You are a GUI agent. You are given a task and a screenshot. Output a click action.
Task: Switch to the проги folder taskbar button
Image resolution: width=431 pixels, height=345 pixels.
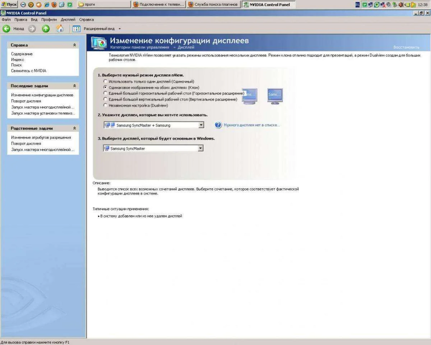pos(103,4)
